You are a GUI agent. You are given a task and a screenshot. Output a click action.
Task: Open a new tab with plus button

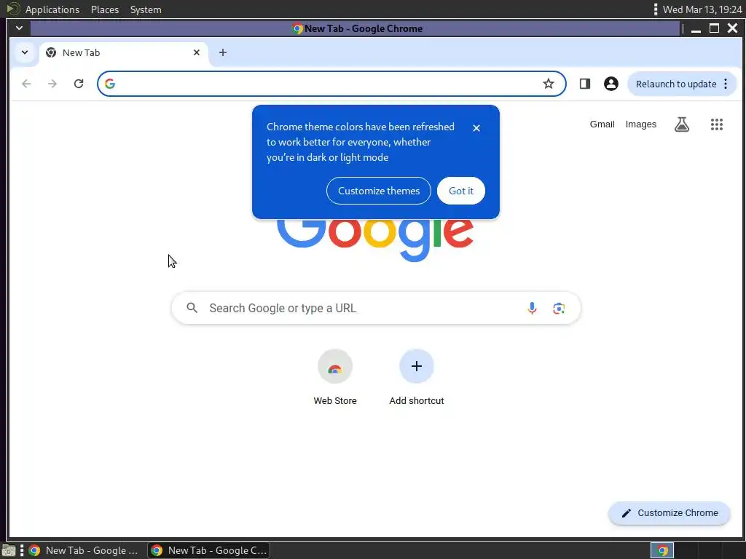pyautogui.click(x=223, y=52)
